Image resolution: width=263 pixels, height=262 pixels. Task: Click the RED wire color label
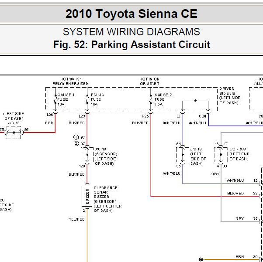49,123
